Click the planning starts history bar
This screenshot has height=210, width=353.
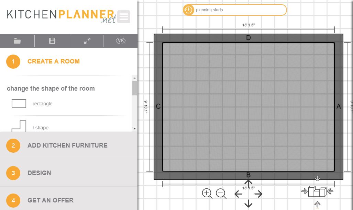click(x=235, y=10)
